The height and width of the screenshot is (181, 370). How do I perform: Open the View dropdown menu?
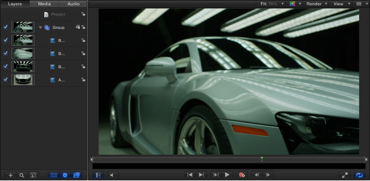point(342,4)
